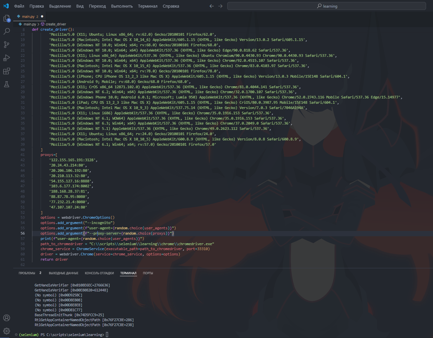Screen dimensions: 433x338
Task: Open the Accounts icon
Action: tap(7, 318)
